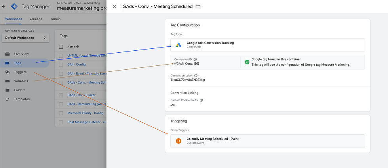The height and width of the screenshot is (168, 388).
Task: Click the Tag Configuration heading
Action: pyautogui.click(x=185, y=25)
